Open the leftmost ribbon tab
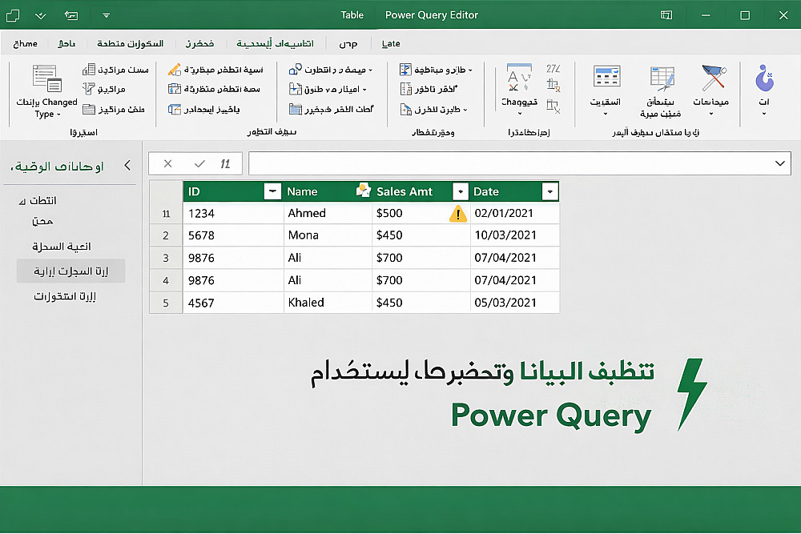The width and height of the screenshot is (801, 534). (25, 44)
